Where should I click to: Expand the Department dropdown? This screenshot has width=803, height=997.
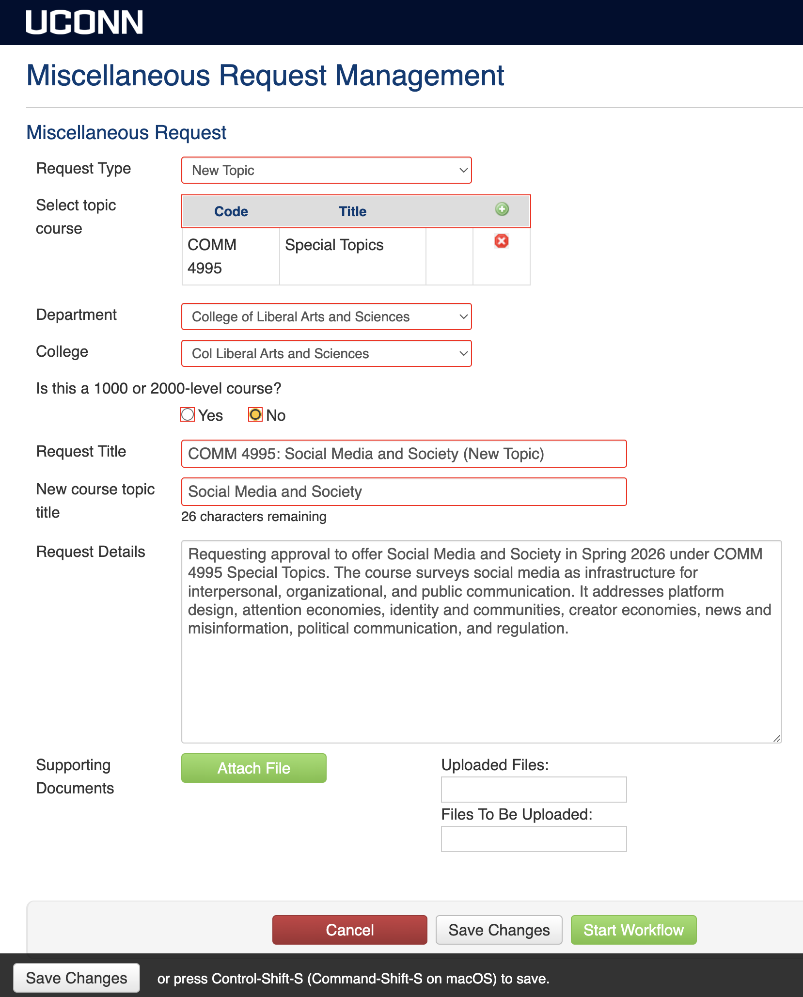tap(326, 317)
